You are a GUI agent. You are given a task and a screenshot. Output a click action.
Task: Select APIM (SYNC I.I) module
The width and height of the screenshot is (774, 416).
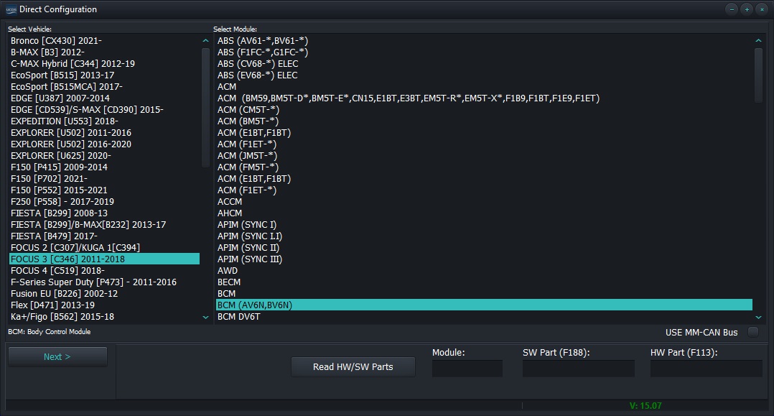point(484,236)
